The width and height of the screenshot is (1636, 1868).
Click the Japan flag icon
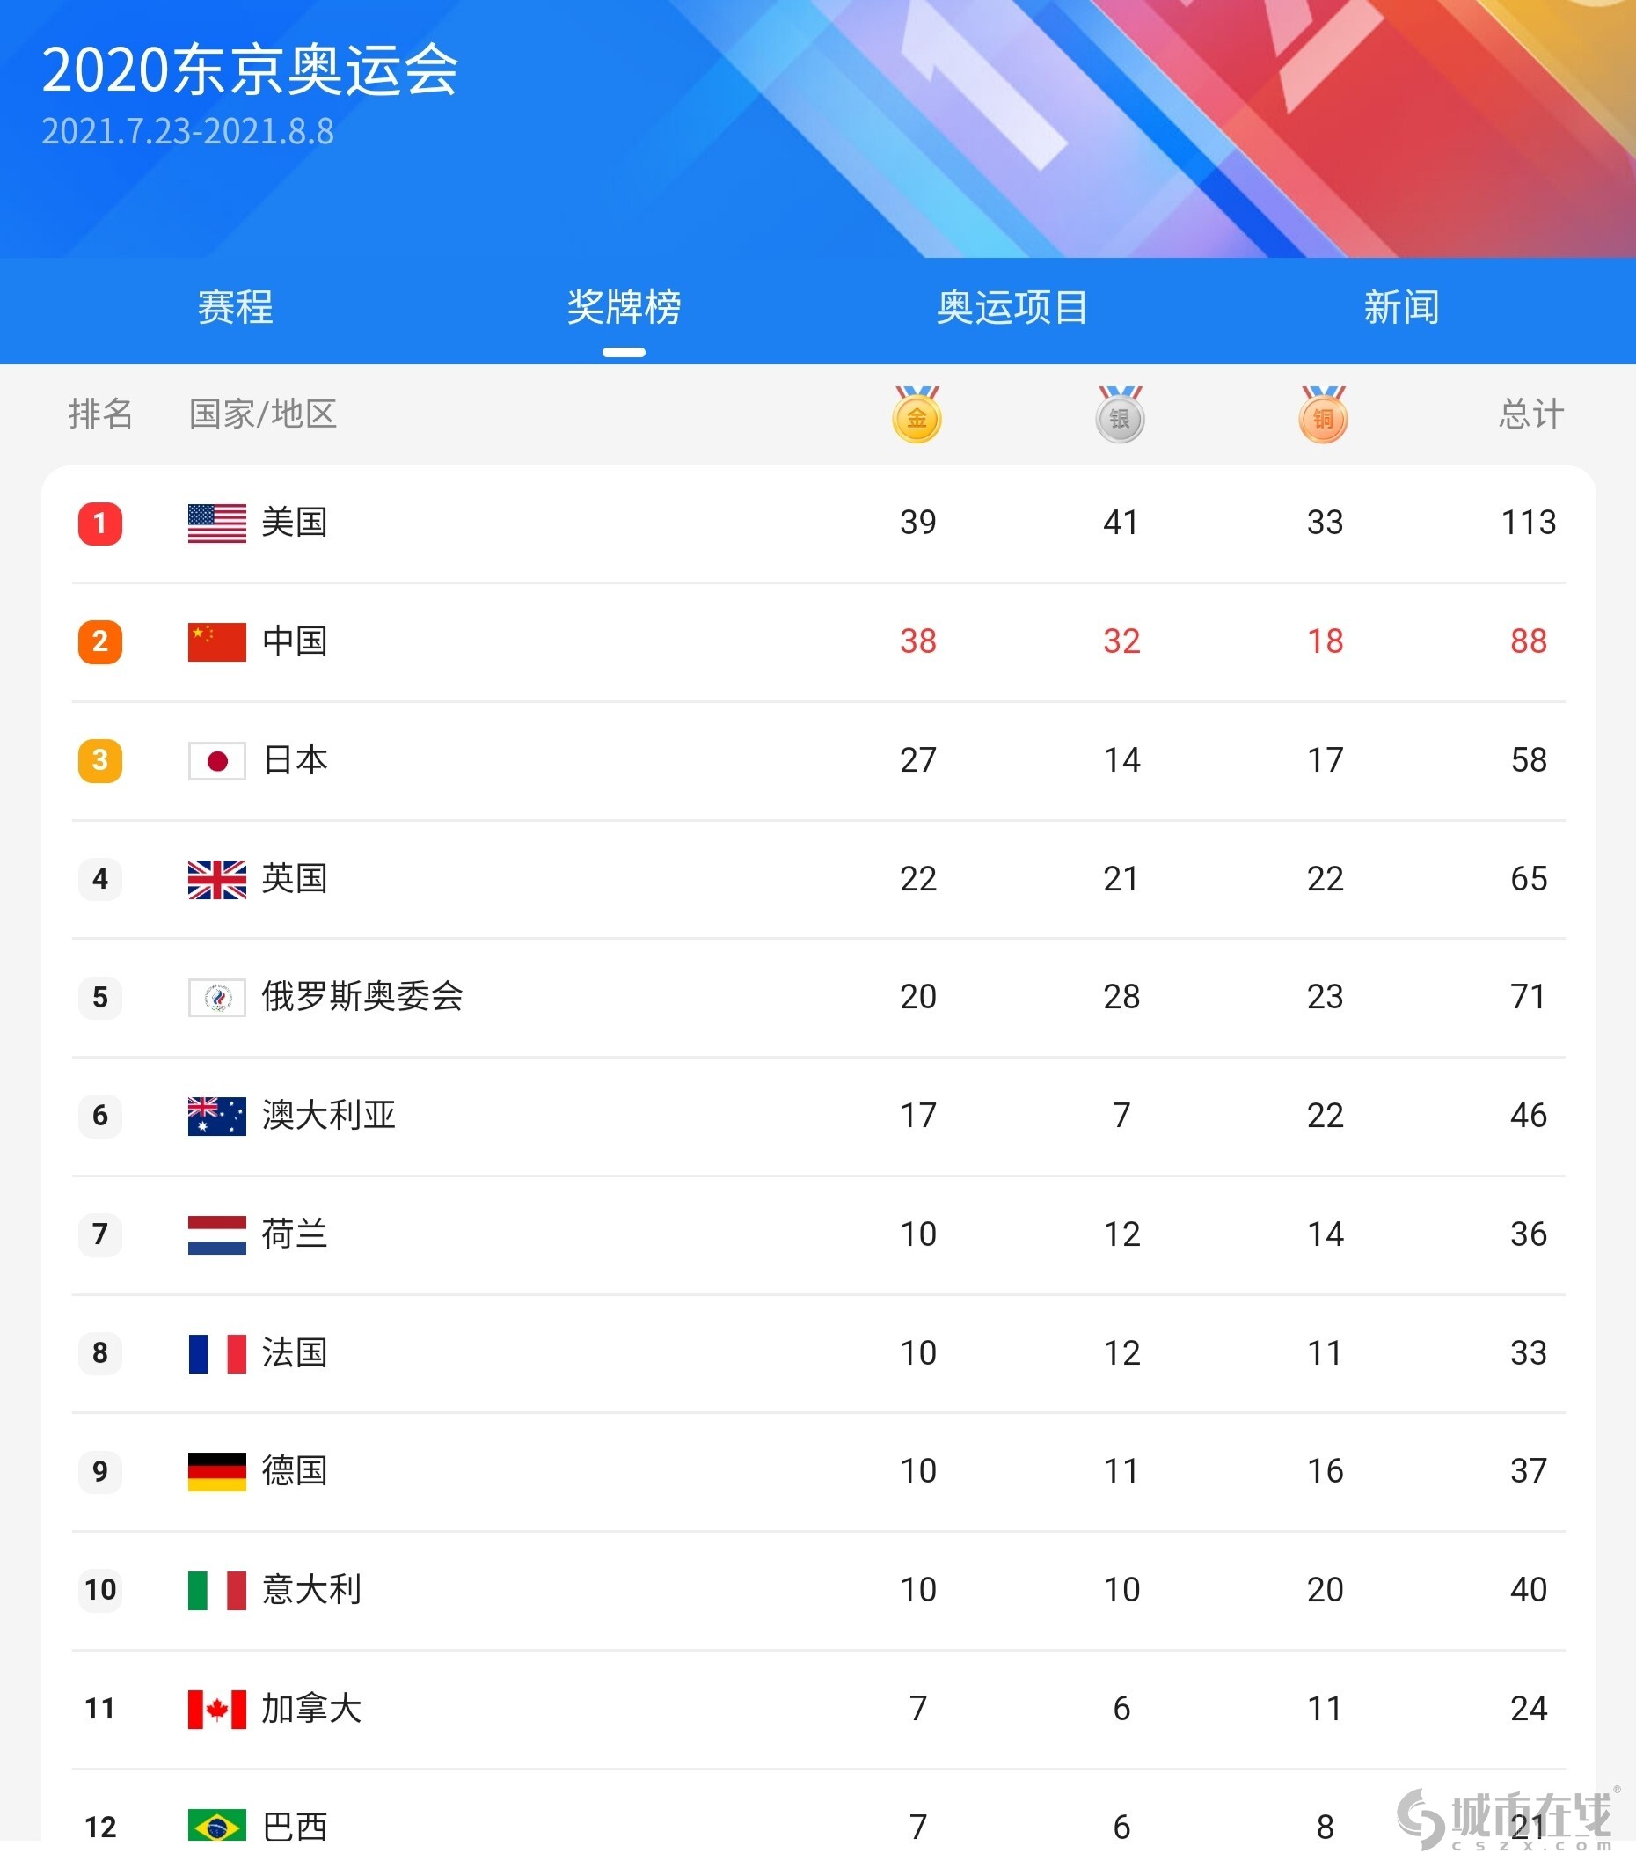click(x=216, y=760)
